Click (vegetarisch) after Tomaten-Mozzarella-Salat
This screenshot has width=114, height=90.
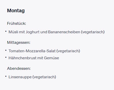pos(68,51)
